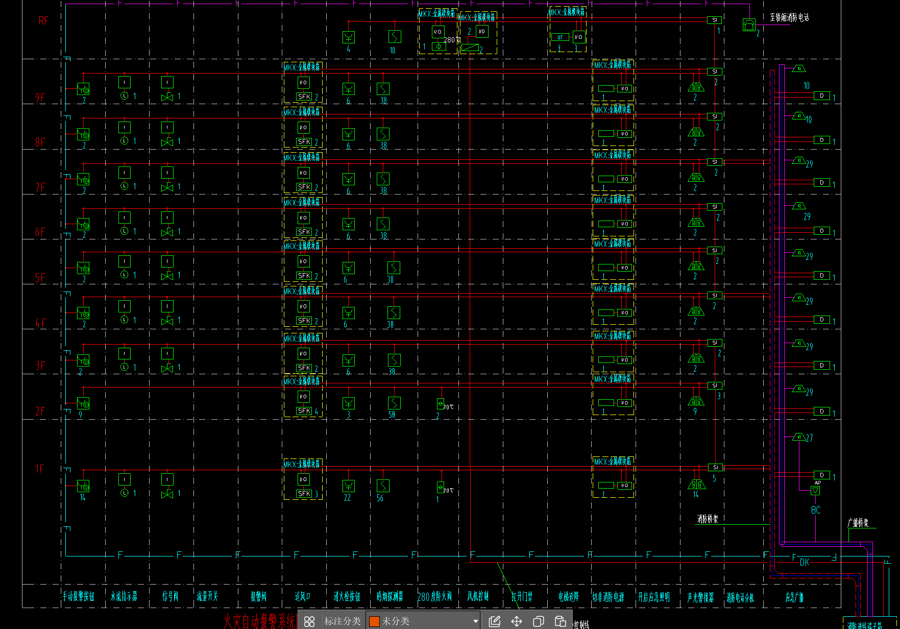Viewport: 900px width, 629px height.
Task: Select the broadcast speaker symbol on 8F
Action: 799,116
